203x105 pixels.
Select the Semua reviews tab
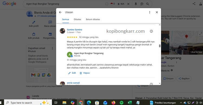tap(66, 19)
